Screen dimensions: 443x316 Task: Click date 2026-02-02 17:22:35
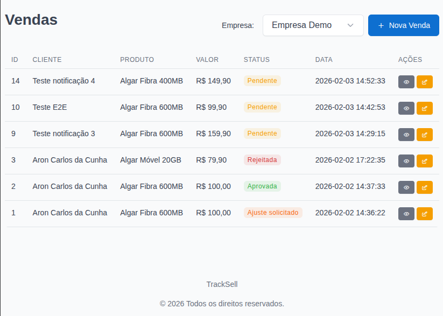click(x=350, y=160)
